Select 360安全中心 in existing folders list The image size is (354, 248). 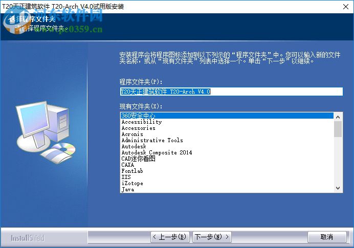[227, 116]
